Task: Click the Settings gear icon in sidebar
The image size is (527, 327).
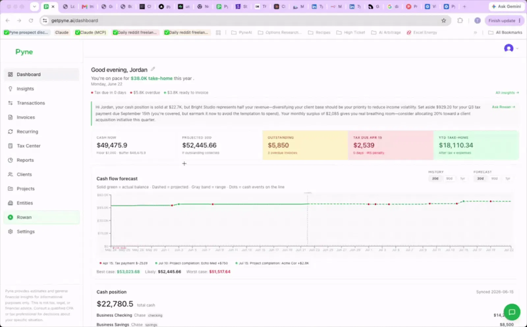Action: click(10, 232)
